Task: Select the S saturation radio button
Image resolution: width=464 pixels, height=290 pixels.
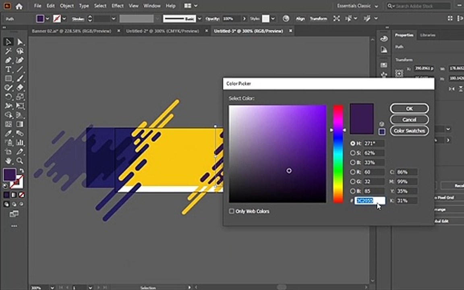Action: coord(352,153)
